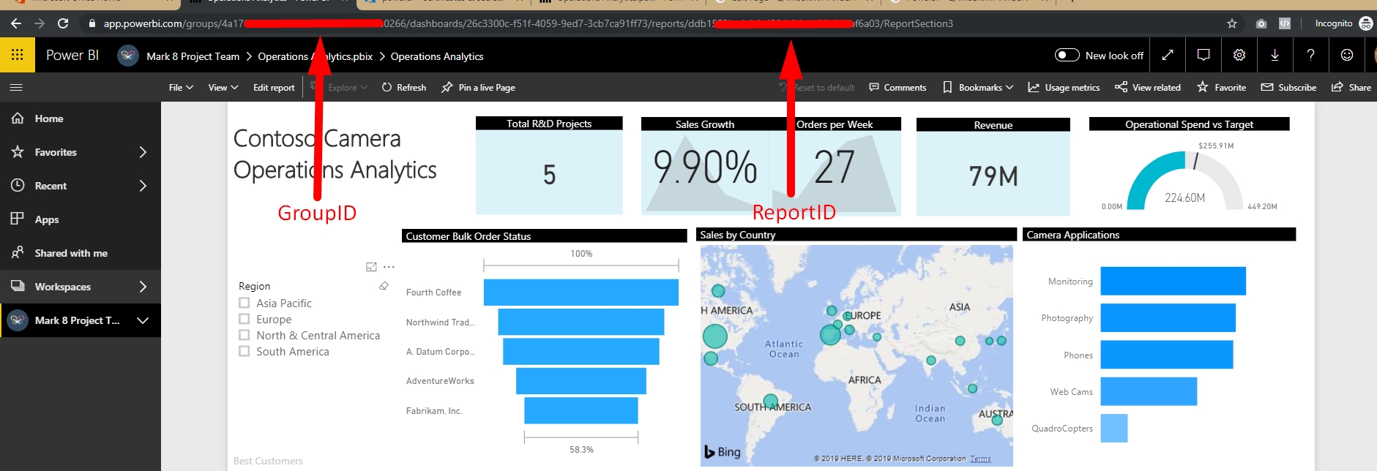Open the map Terms link

(980, 459)
